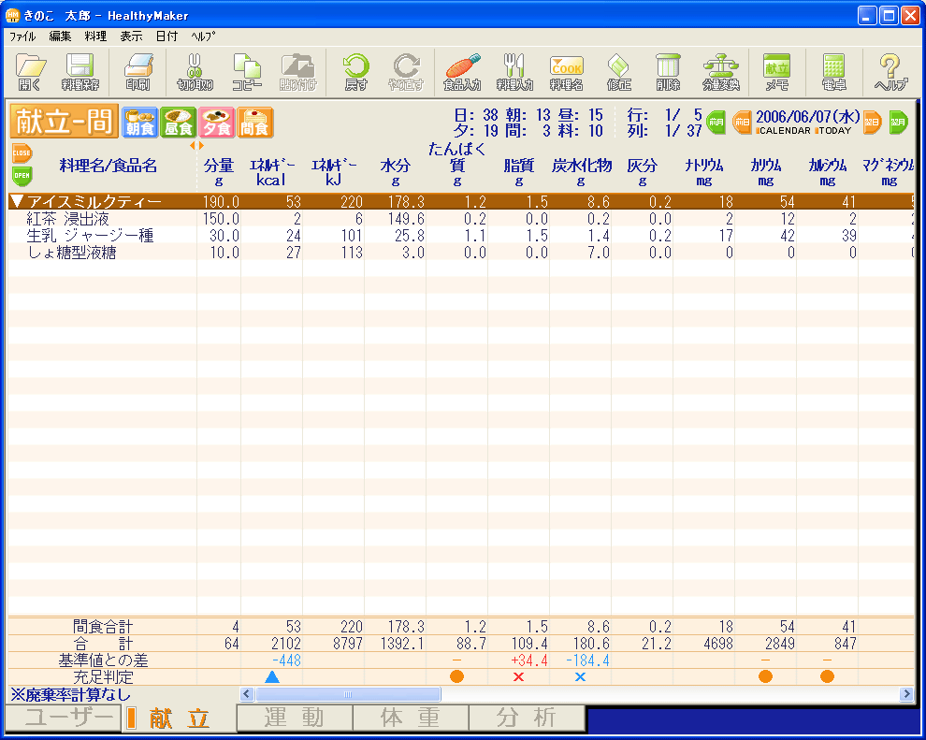The image size is (926, 740).
Task: Click the 脂質 column header
Action: (519, 172)
